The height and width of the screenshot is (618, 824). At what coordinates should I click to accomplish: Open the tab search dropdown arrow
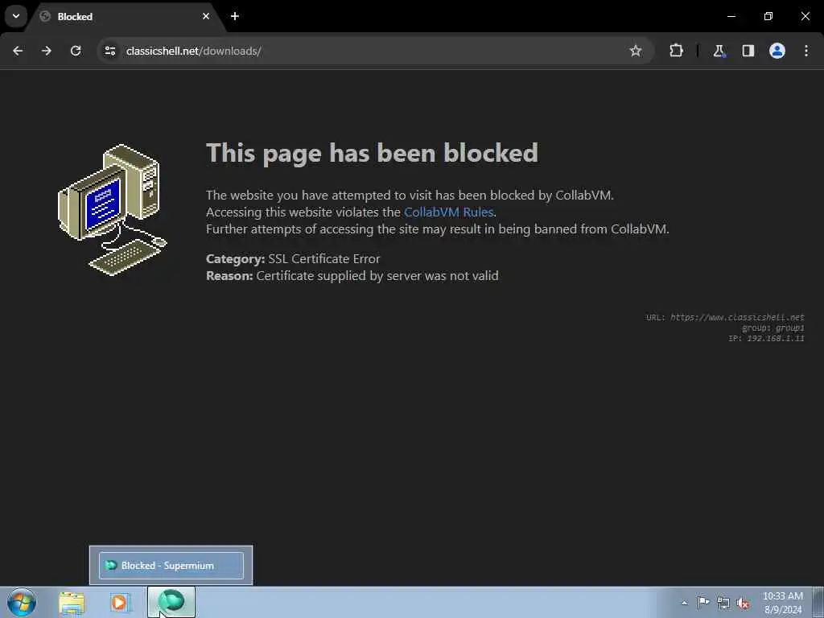tap(16, 16)
